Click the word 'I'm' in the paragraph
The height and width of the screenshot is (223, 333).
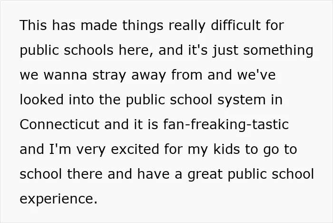click(60, 149)
